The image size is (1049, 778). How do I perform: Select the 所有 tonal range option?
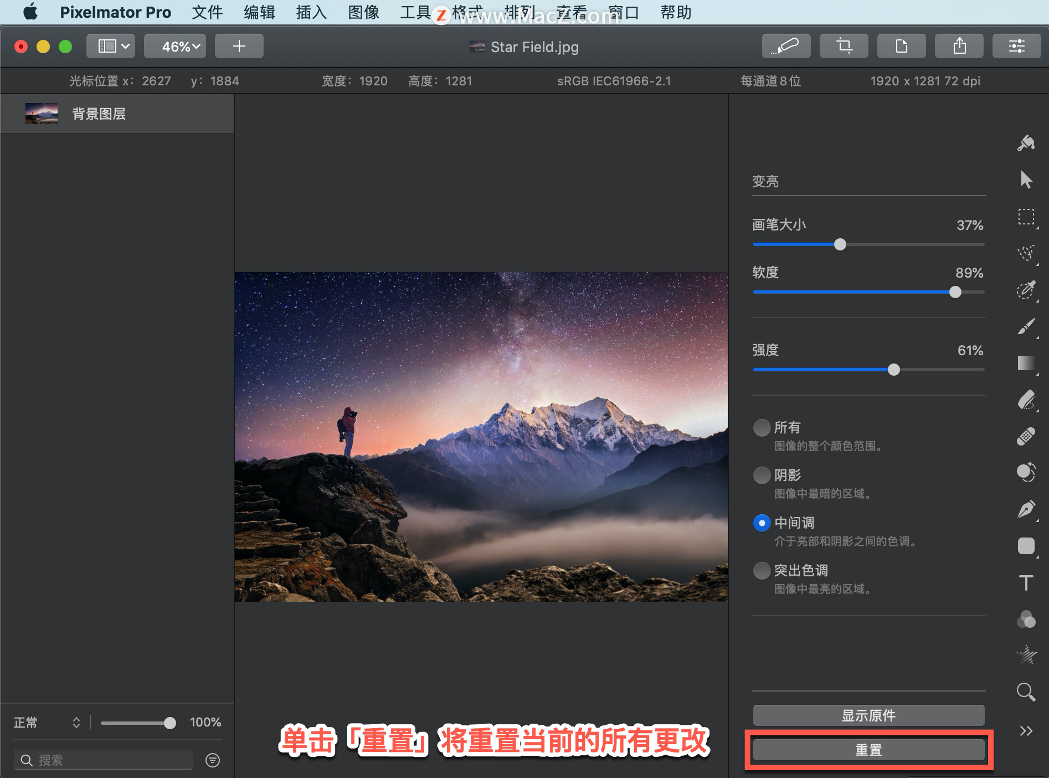tap(762, 427)
